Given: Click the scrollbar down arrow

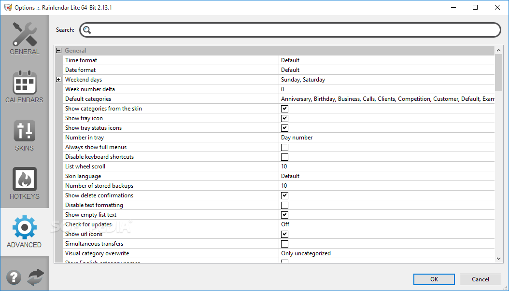Looking at the screenshot, I should coord(498,259).
